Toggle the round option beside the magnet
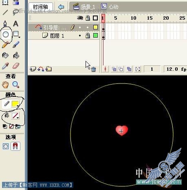The width and height of the screenshot is (187, 190). [6, 146]
